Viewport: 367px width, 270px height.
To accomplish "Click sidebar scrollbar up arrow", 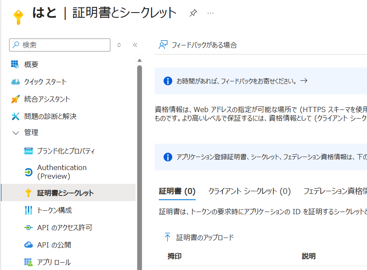I will click(x=139, y=61).
